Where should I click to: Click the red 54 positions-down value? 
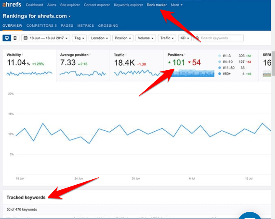(196, 63)
